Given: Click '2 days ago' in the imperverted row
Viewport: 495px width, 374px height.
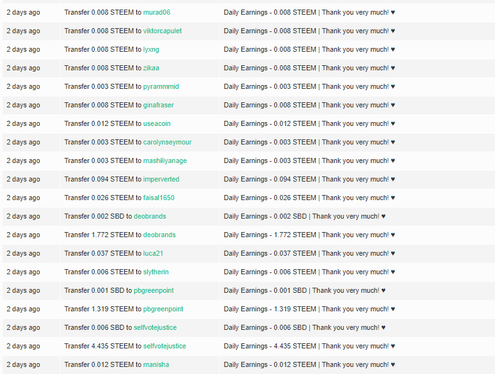Looking at the screenshot, I should [x=23, y=180].
